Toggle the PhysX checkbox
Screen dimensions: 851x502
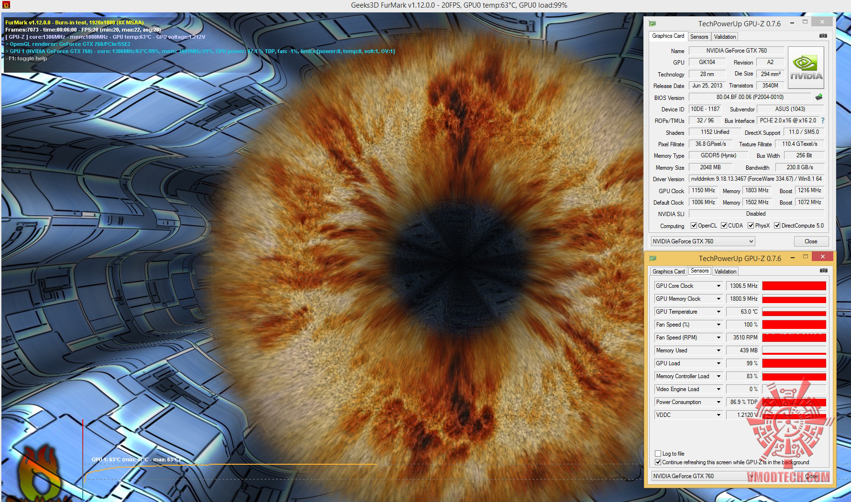click(x=751, y=226)
